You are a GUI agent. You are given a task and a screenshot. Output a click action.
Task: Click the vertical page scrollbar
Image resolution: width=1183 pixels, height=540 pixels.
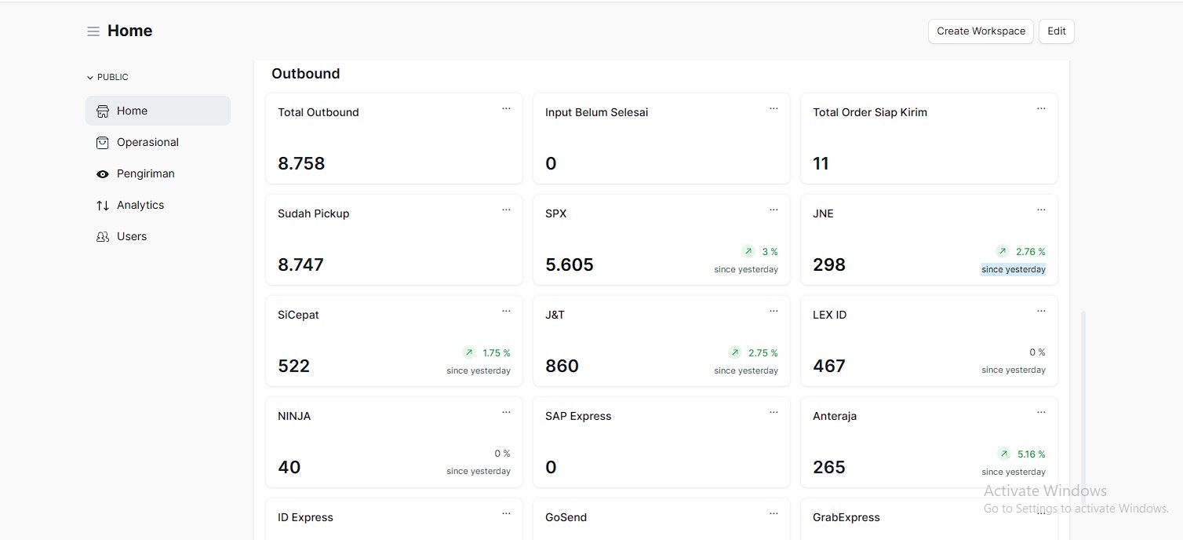point(1084,392)
